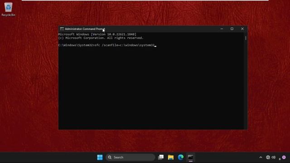This screenshot has height=163, width=290.
Task: Click the volume speaker icon in tray
Action: (274, 157)
